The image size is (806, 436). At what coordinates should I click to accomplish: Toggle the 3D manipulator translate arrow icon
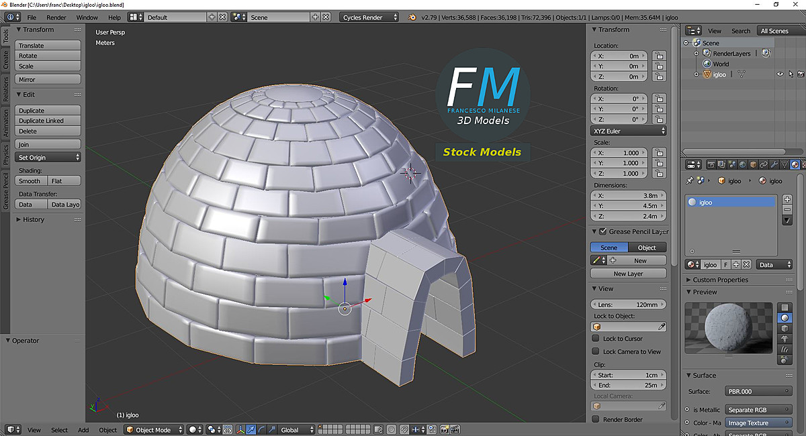[x=251, y=430]
